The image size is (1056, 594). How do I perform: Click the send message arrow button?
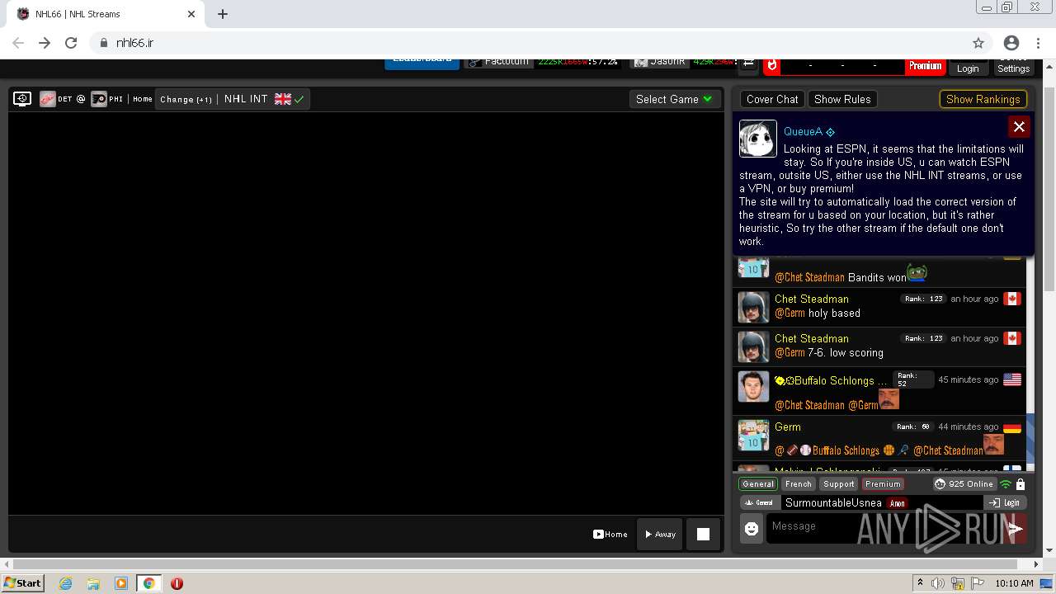click(x=1016, y=529)
